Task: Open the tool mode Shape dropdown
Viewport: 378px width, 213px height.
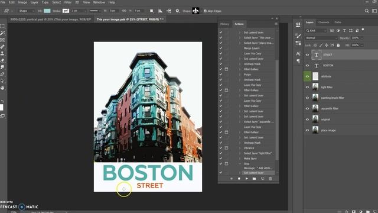Action: (x=26, y=11)
